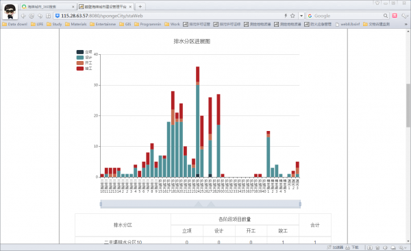Open a new browser tab
411x251 pixels.
140,7
